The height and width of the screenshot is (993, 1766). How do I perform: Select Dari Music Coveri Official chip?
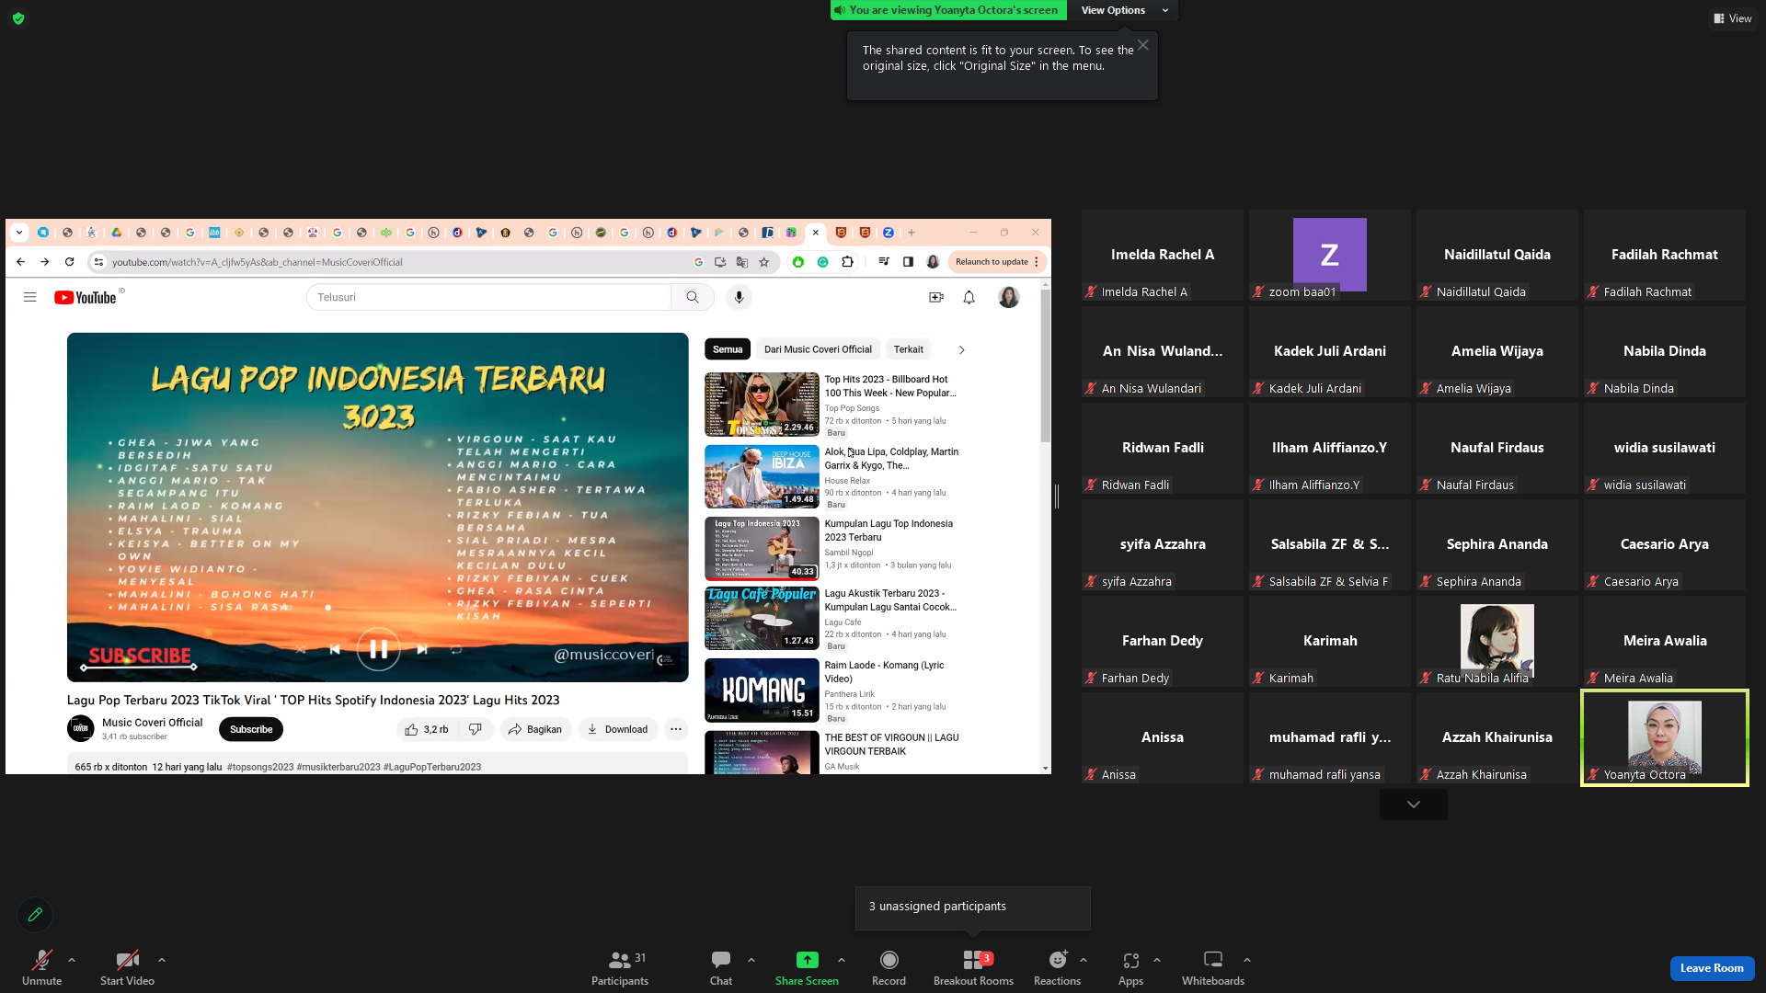(x=818, y=349)
